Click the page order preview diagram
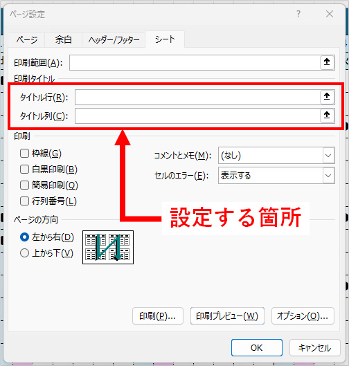349x366 pixels. point(108,247)
